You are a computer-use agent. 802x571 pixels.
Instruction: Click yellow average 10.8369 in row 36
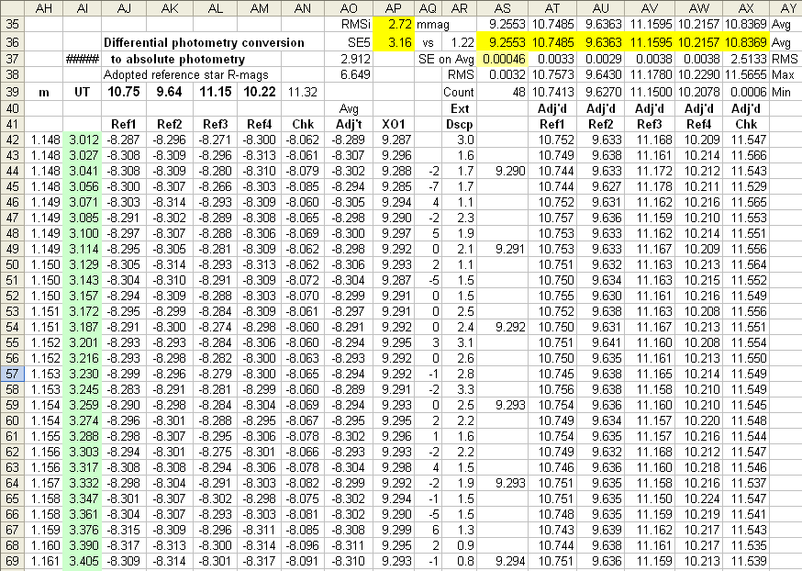pyautogui.click(x=746, y=42)
